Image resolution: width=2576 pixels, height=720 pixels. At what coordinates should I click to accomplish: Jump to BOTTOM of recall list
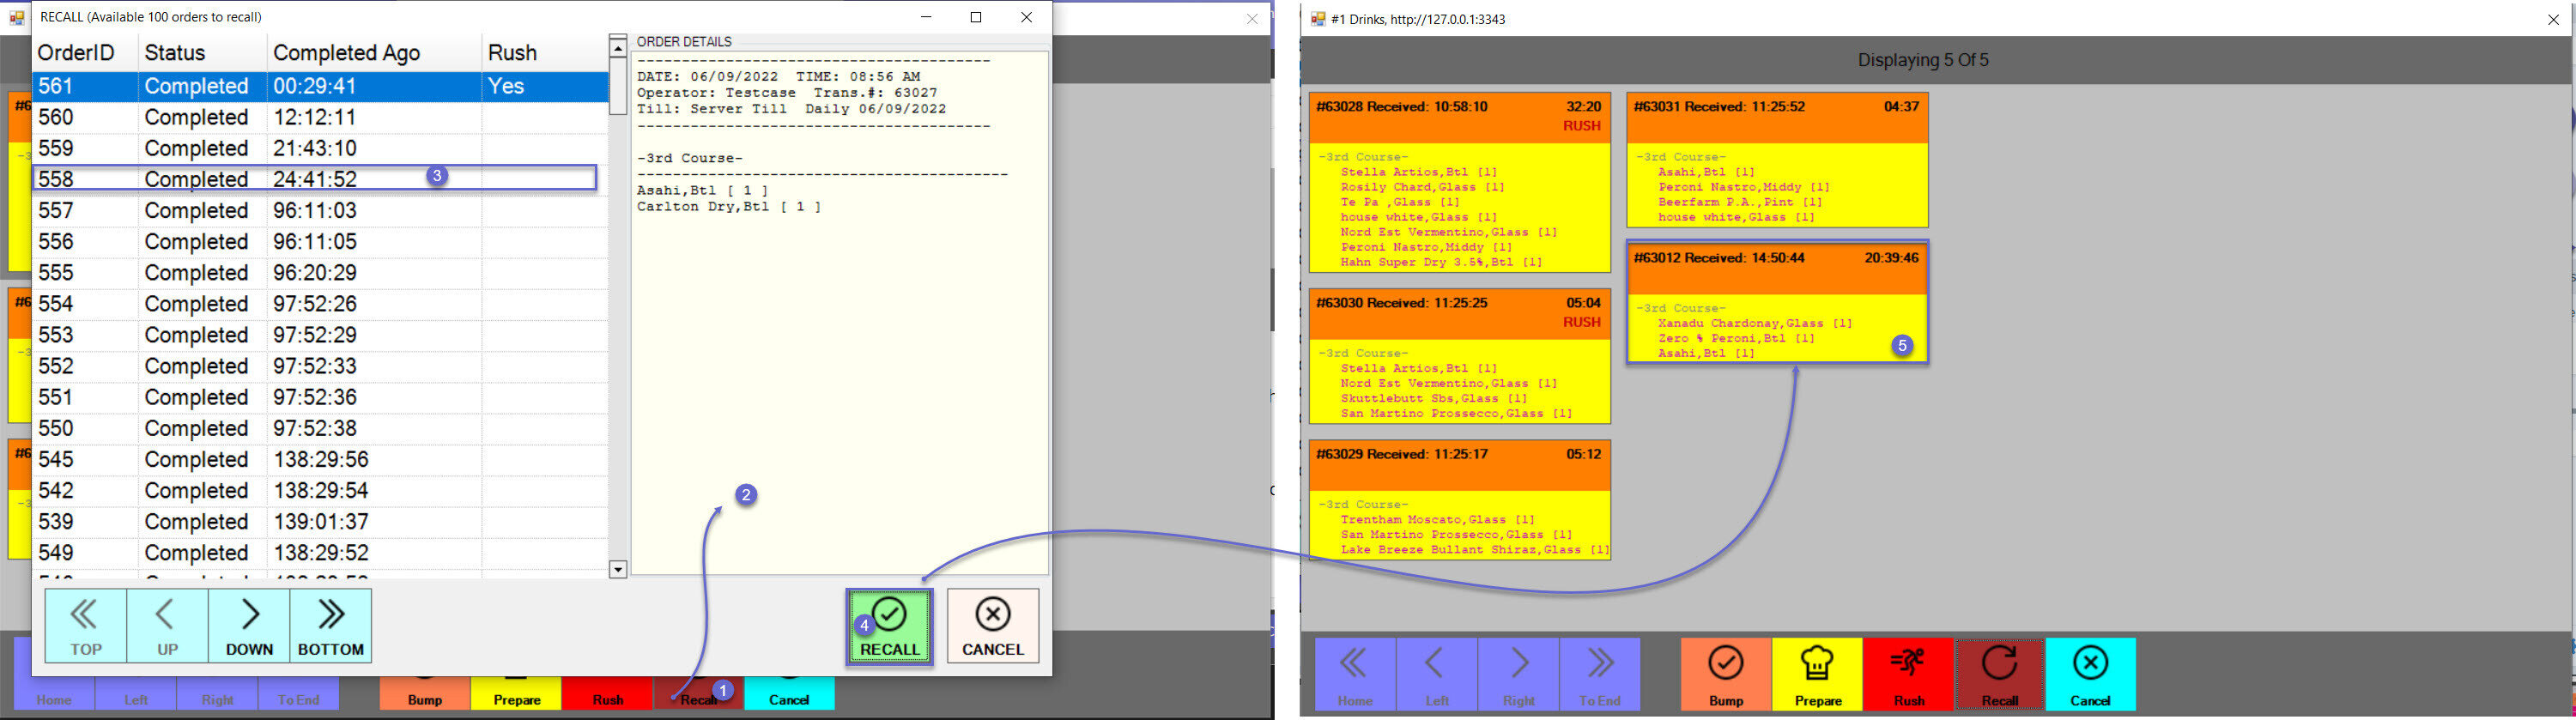click(x=331, y=626)
